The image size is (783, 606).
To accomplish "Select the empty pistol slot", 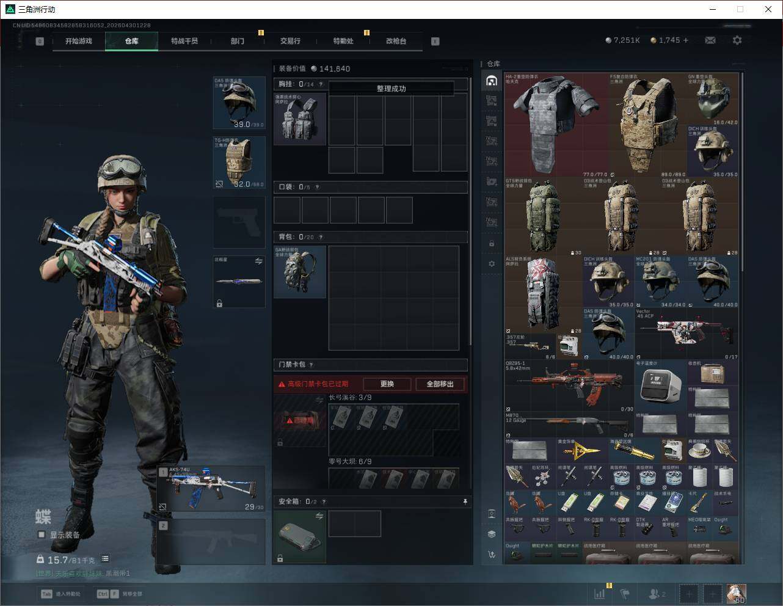I will (239, 222).
